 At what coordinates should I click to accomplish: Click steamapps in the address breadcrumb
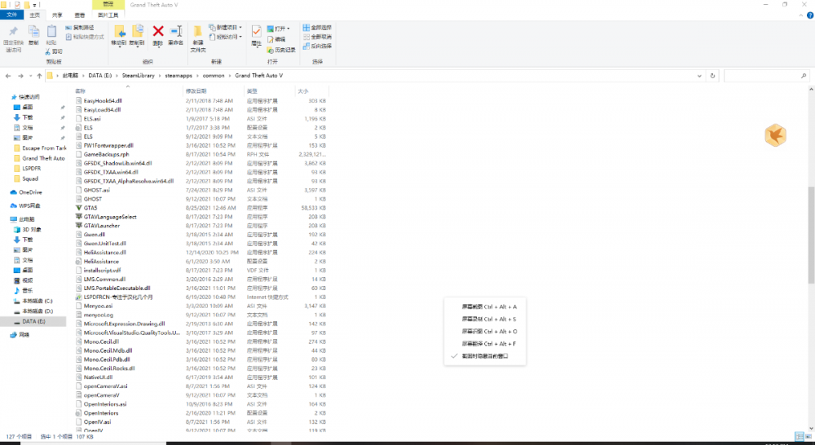(x=178, y=76)
